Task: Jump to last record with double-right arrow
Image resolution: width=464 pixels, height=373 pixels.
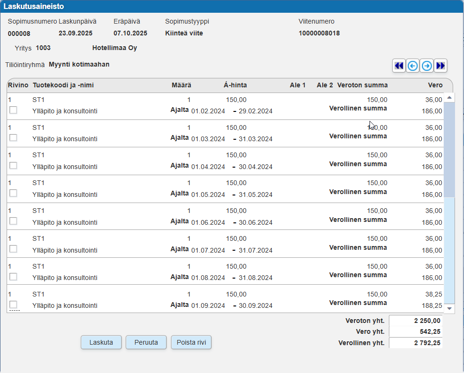Action: (441, 66)
